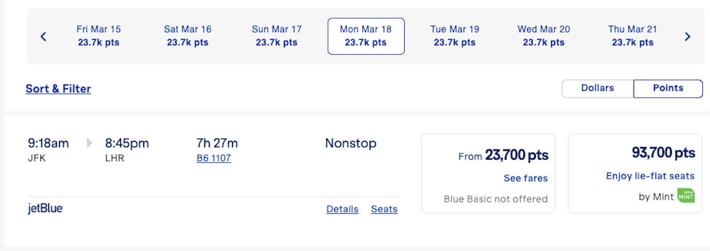Screen dimensions: 710x251
Task: Switch fare display to Points
Action: pos(667,88)
